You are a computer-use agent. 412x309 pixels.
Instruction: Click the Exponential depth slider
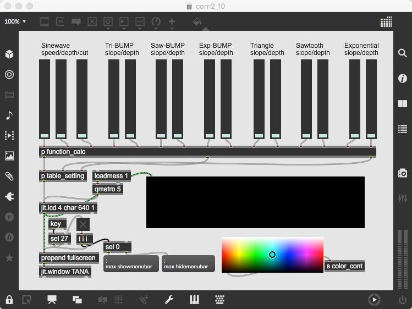tap(371, 99)
